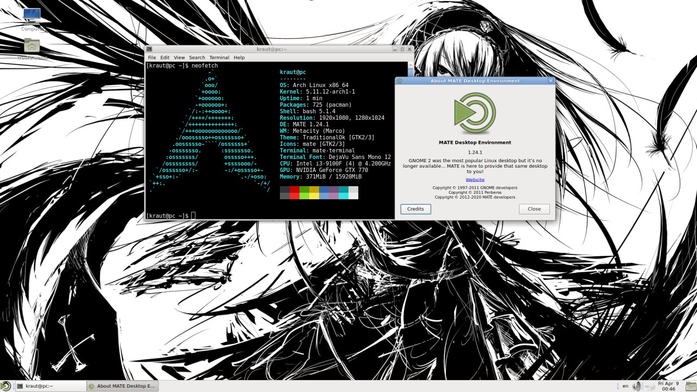Click the 'GPU: NVIDIA GeForce GTX 770' line
This screenshot has height=392, width=697.
coord(324,170)
